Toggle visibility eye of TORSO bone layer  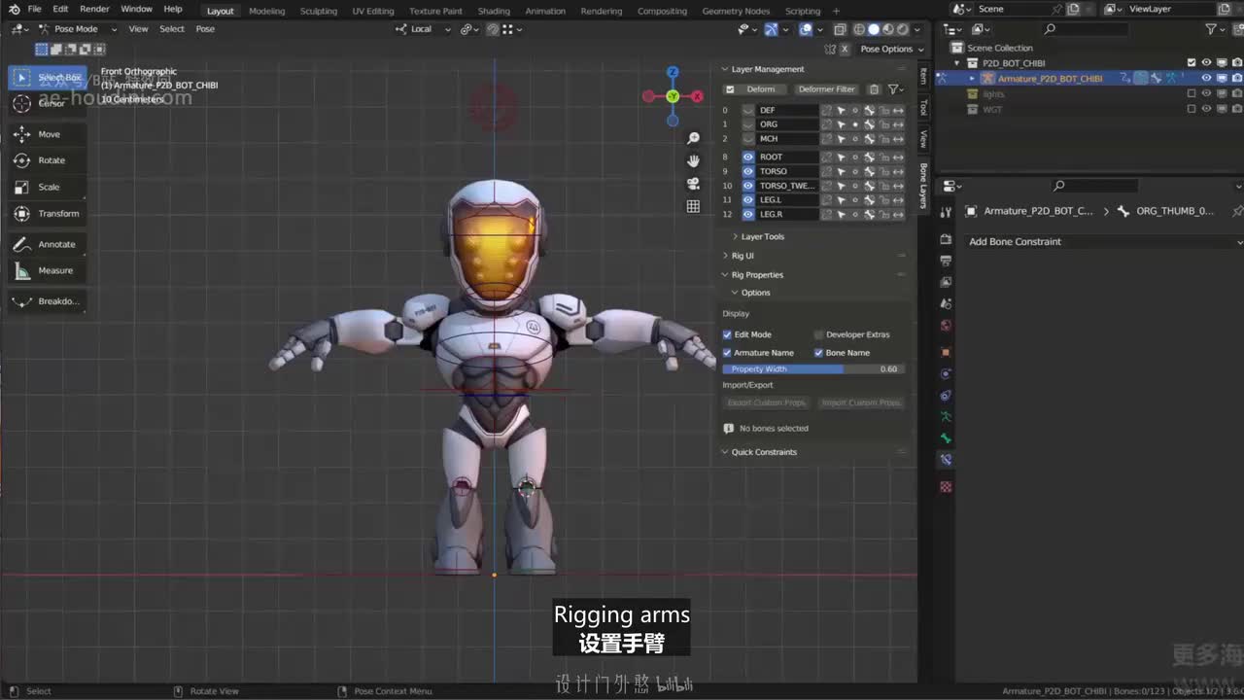tap(748, 171)
